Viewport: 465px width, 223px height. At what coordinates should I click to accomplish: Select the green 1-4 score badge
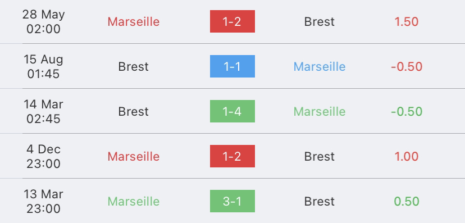point(232,111)
